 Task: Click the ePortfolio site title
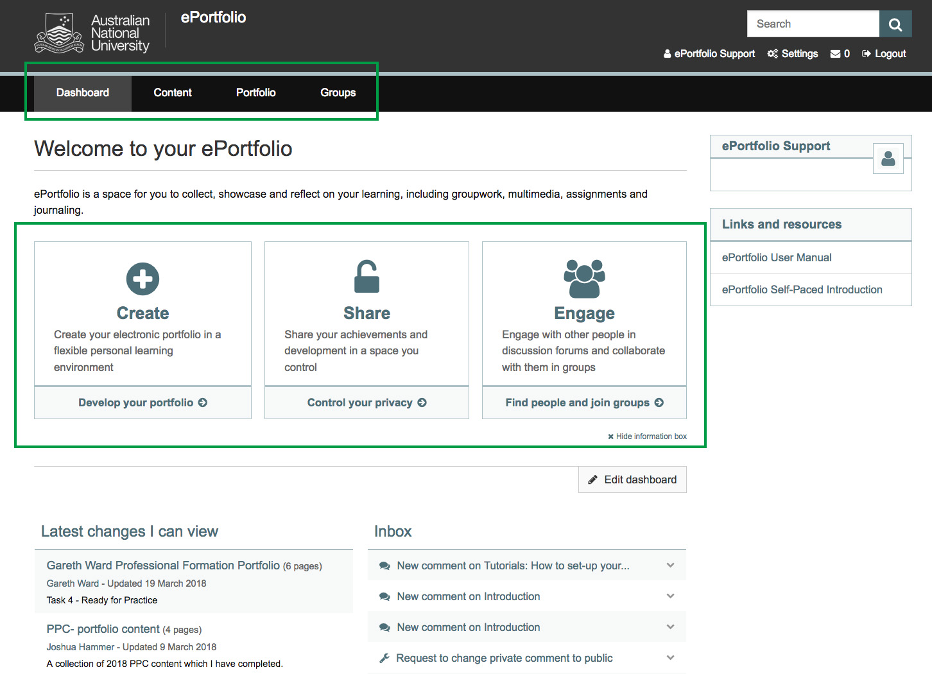(213, 17)
